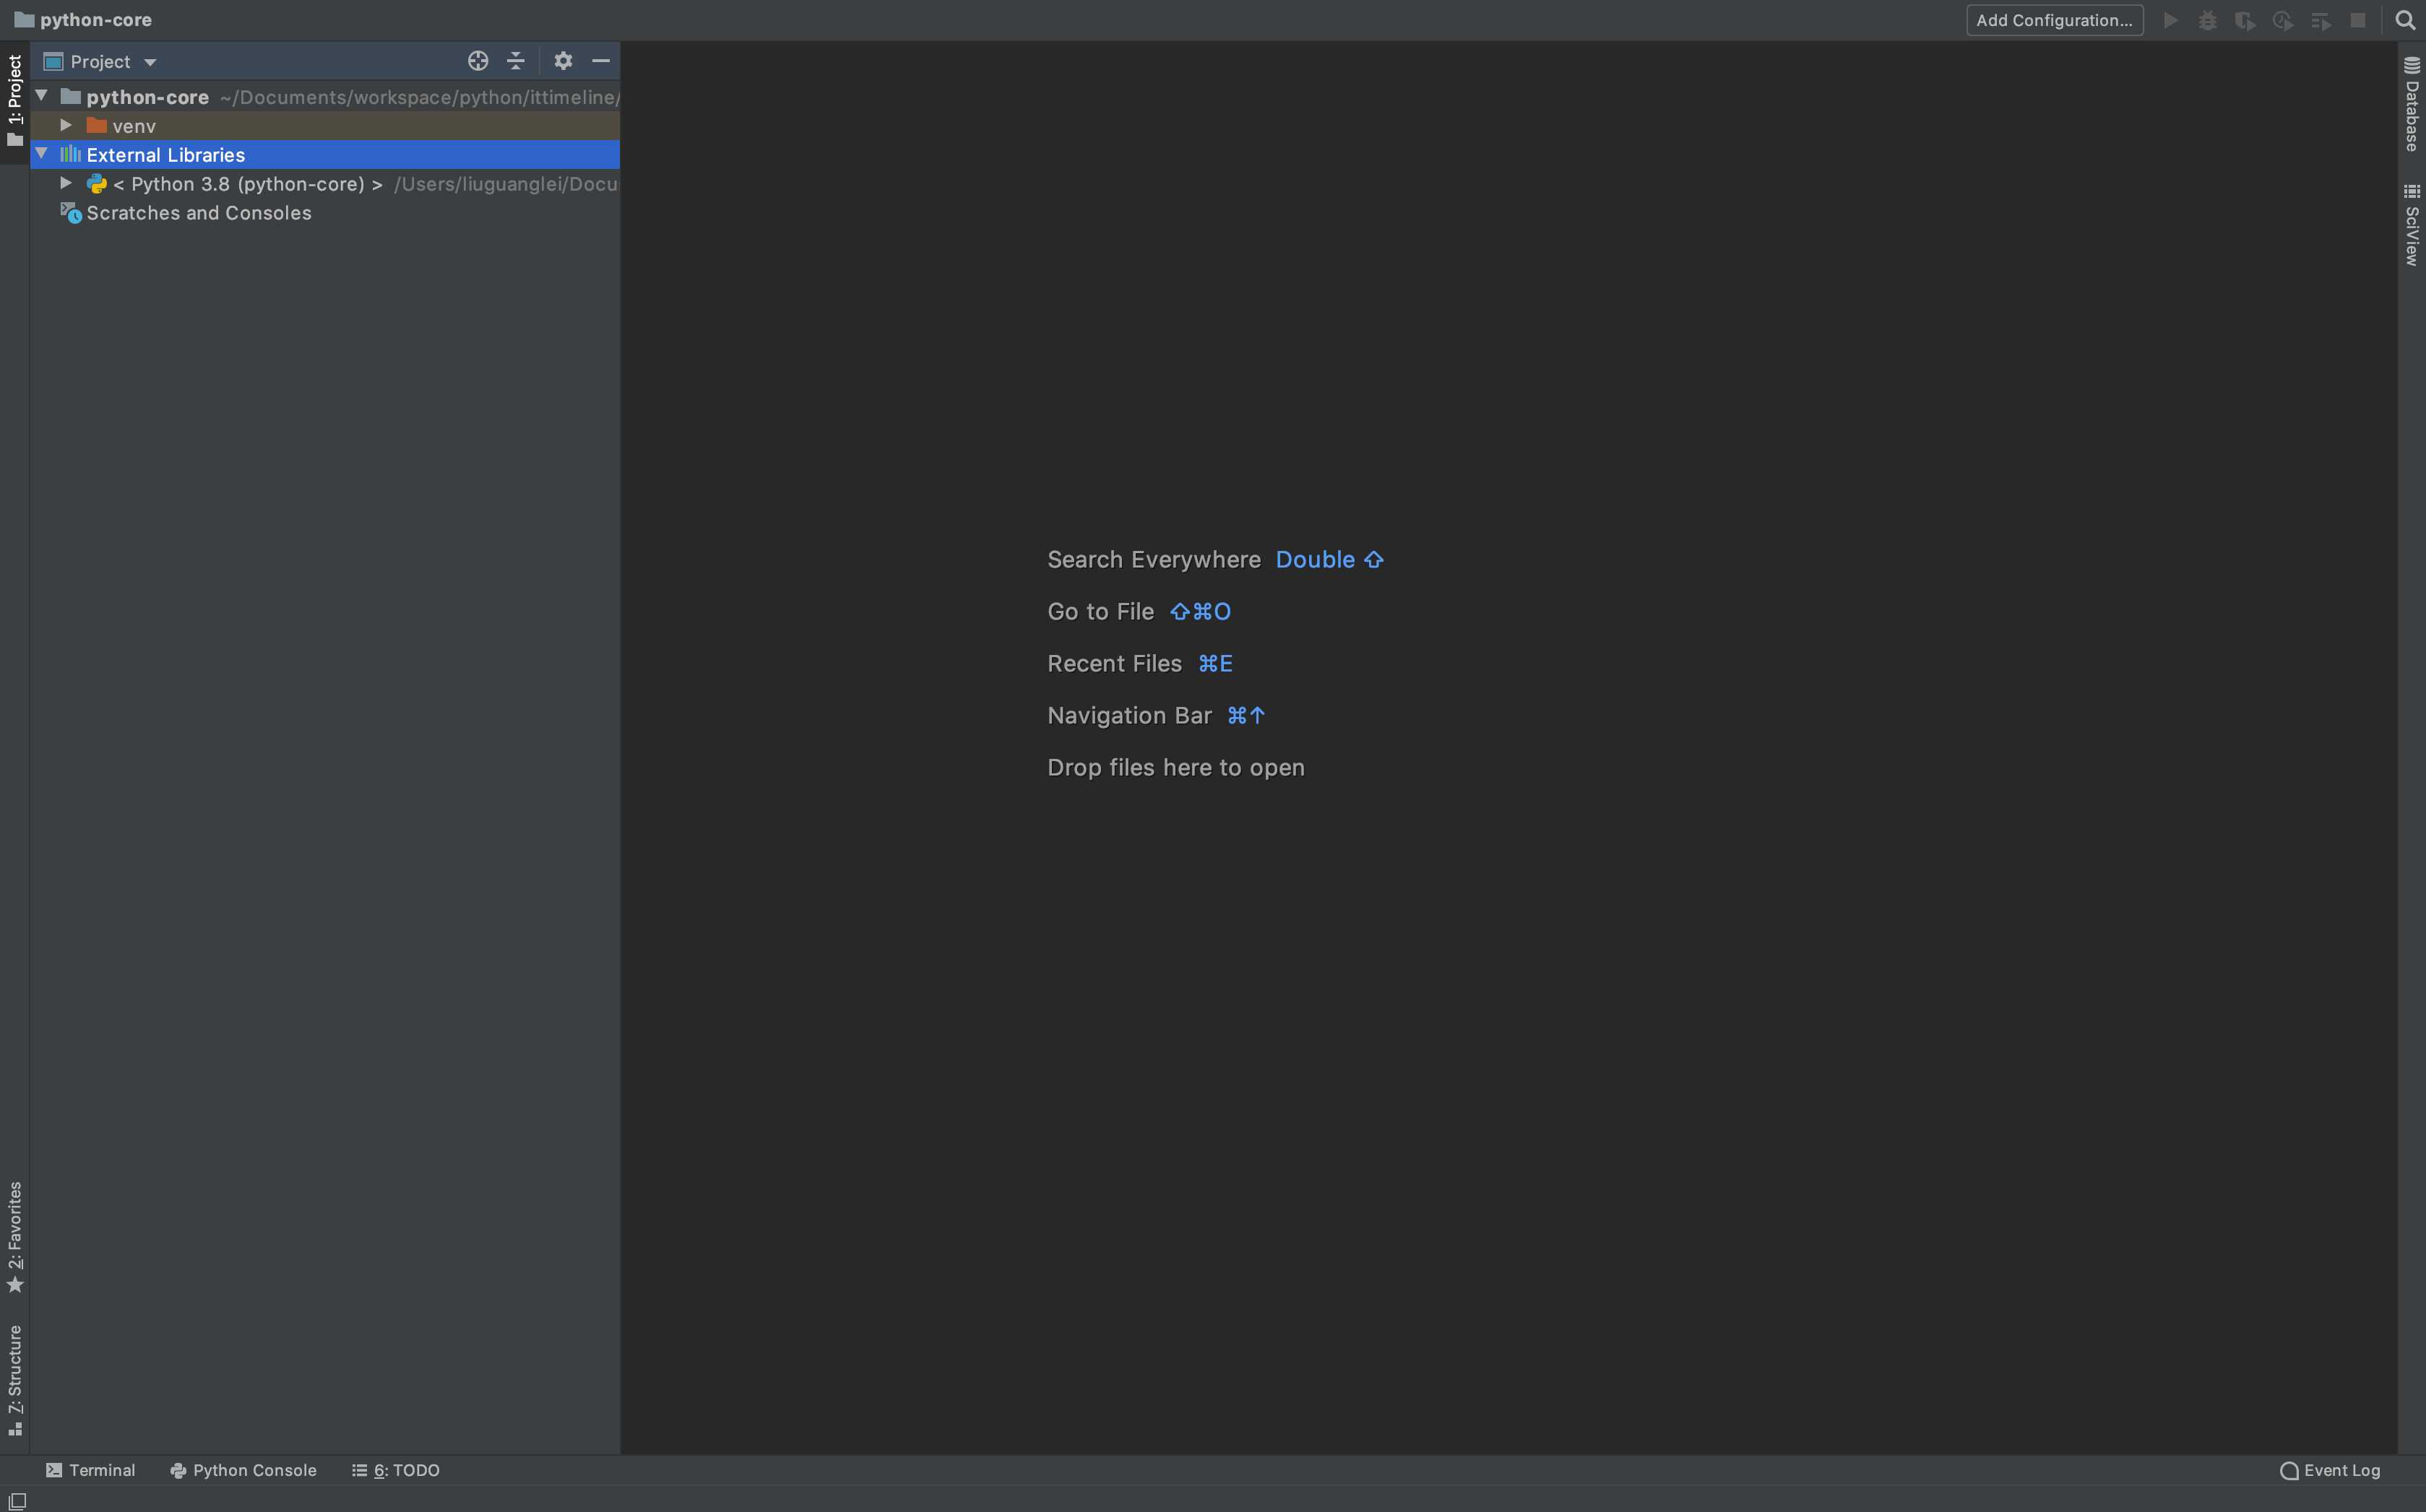Open the Python Console tool window
Image resolution: width=2426 pixels, height=1512 pixels.
[x=243, y=1470]
